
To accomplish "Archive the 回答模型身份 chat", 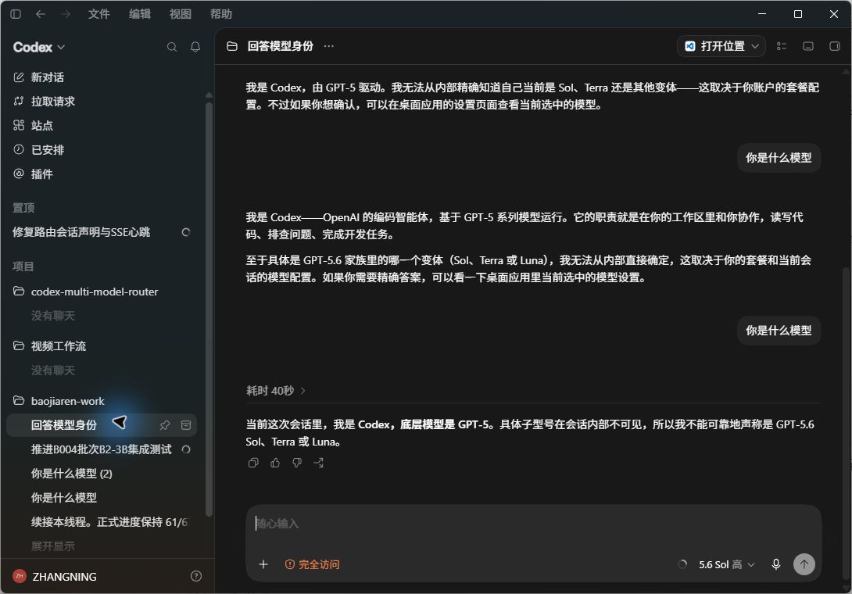I will click(x=186, y=425).
